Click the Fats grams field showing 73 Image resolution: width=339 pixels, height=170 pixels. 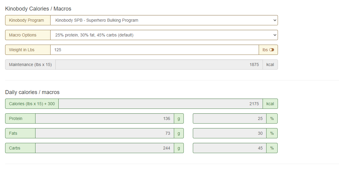pos(104,133)
